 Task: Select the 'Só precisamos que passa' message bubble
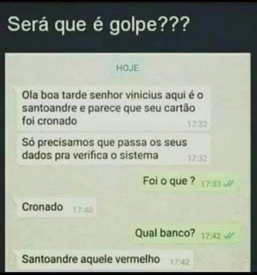pos(114,149)
